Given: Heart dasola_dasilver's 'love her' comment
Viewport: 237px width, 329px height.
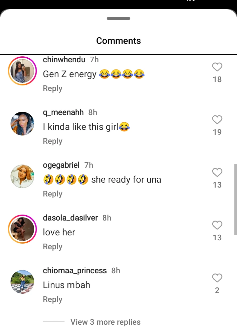Looking at the screenshot, I should [x=217, y=225].
